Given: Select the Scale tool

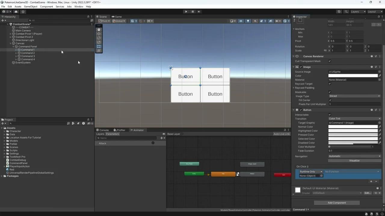Looking at the screenshot, I should 99,42.
